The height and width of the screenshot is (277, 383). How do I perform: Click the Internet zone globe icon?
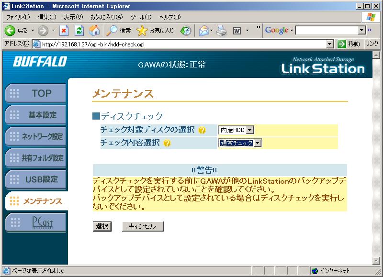(315, 271)
